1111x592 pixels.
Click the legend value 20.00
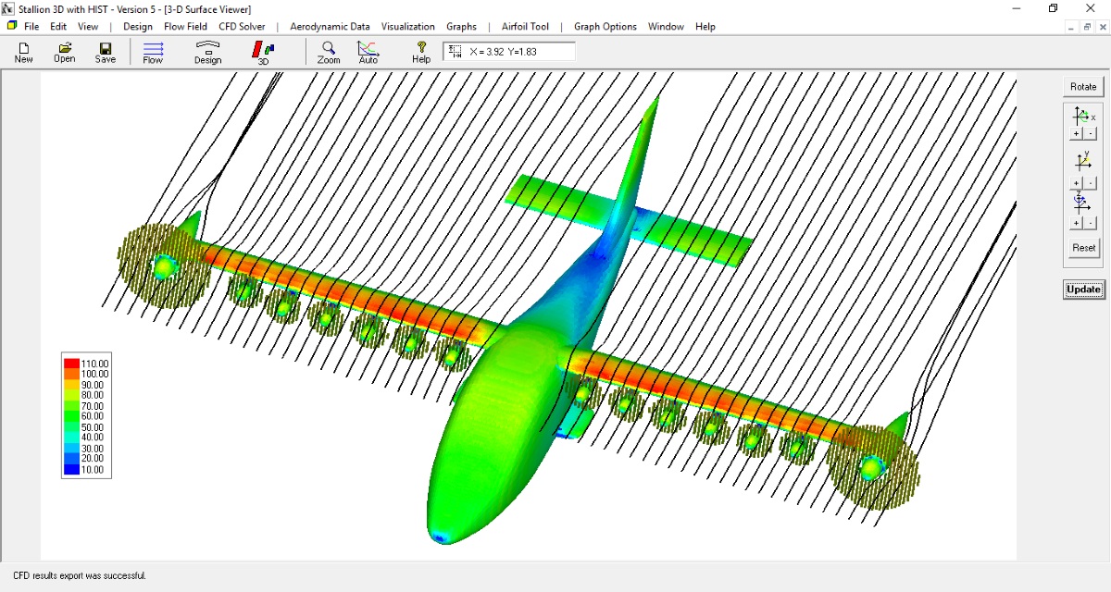coord(94,460)
